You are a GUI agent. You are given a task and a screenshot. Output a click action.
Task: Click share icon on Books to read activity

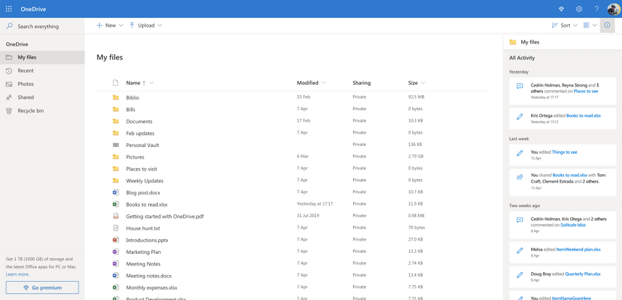[x=520, y=177]
